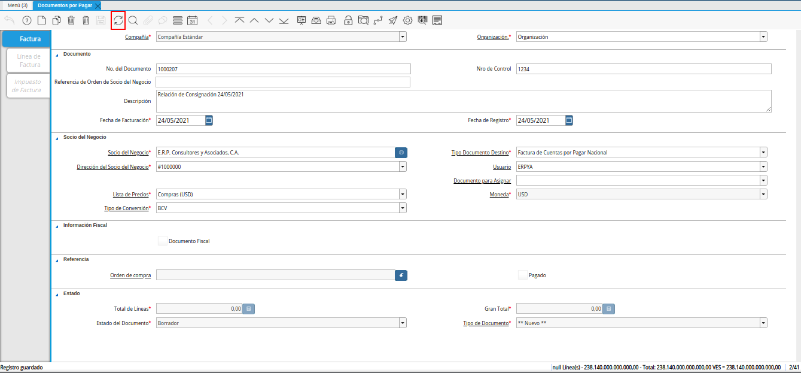
Task: Toggle the Pagado checkbox
Action: [522, 275]
